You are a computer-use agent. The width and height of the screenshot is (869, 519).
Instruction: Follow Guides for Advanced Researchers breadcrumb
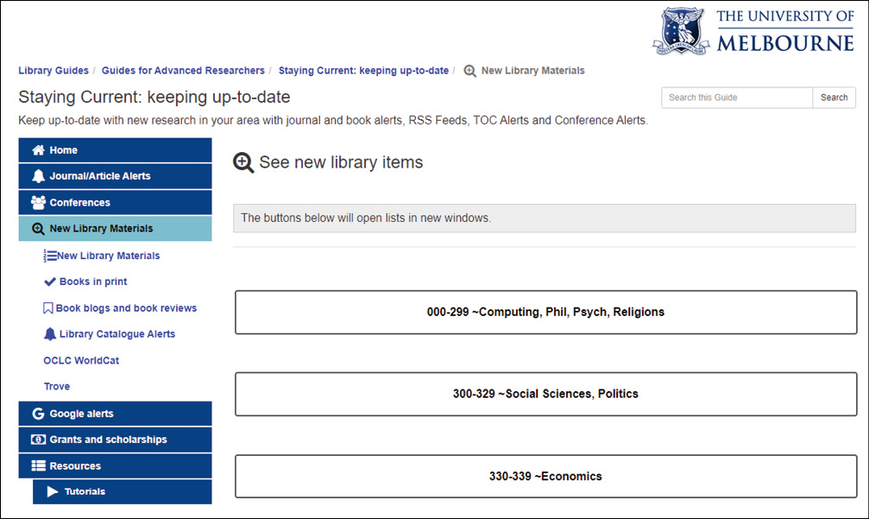click(183, 71)
